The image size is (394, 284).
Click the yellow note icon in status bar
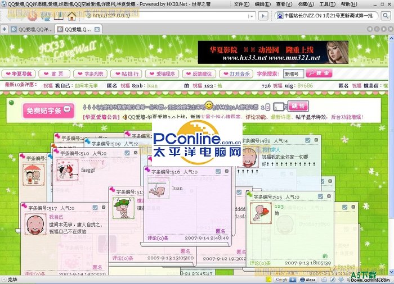pos(268,280)
